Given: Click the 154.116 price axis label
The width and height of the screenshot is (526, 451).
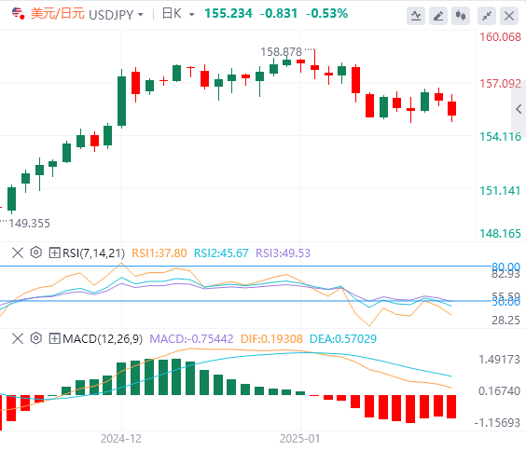Looking at the screenshot, I should click(500, 137).
